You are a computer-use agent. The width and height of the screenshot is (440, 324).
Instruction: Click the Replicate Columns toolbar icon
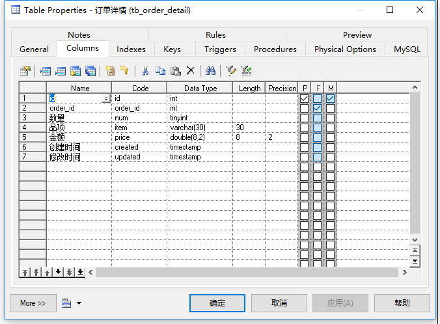pos(90,71)
